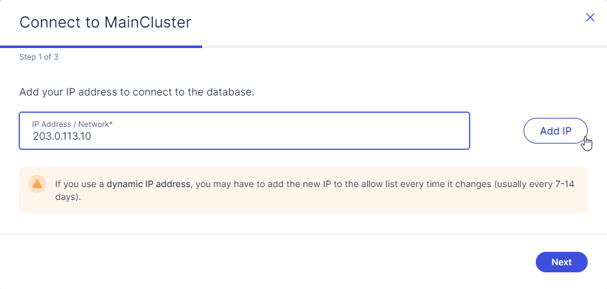This screenshot has height=289, width=607.
Task: Click the "Step 1 of 3" indicator
Action: coord(39,57)
